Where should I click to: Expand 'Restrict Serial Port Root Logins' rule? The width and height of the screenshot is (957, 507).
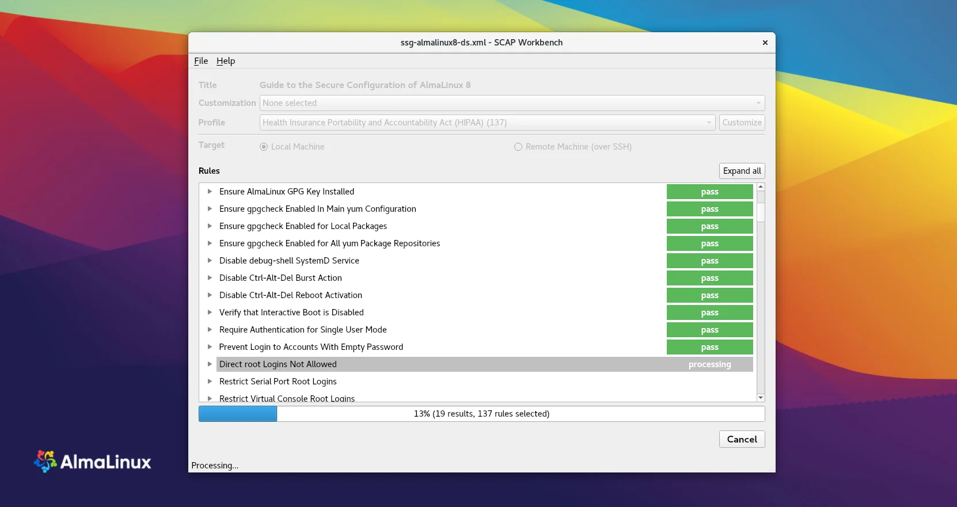click(210, 382)
